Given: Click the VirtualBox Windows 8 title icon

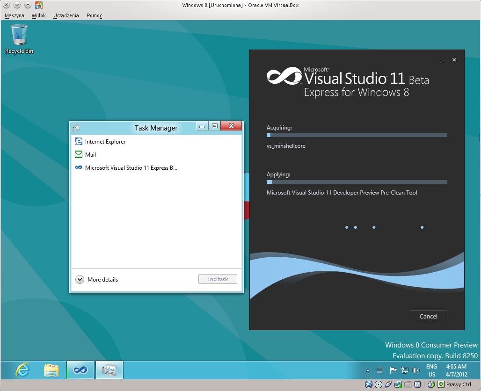Looking at the screenshot, I should coord(39,5).
